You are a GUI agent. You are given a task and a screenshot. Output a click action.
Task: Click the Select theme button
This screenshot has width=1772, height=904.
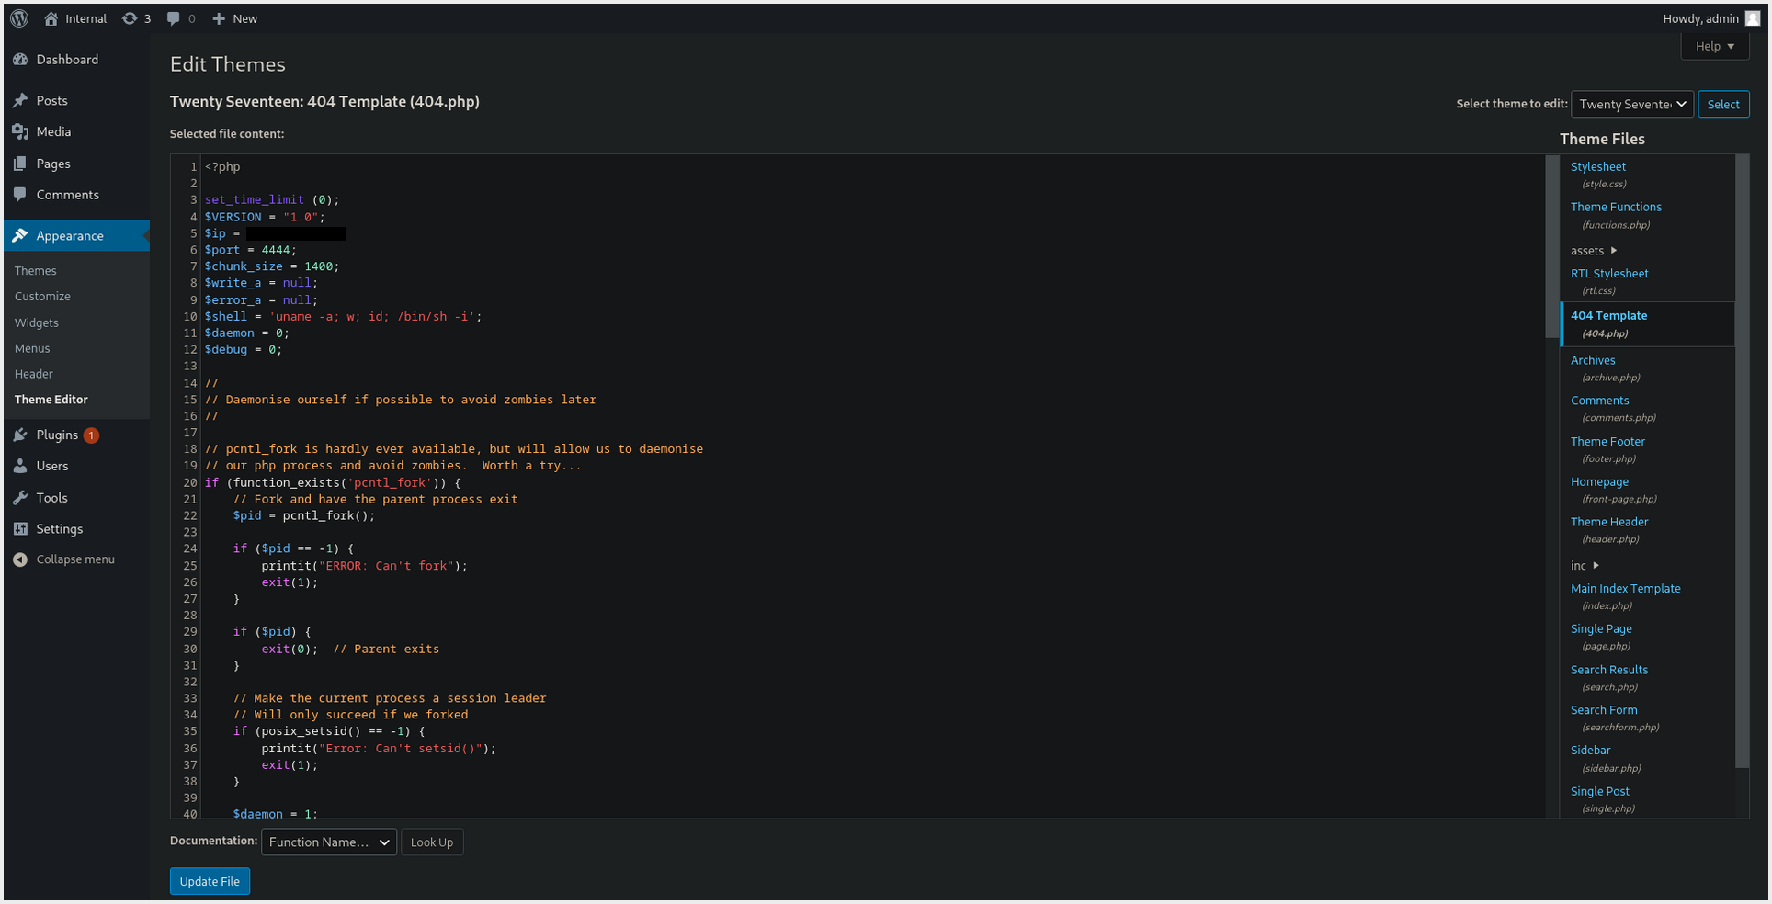point(1723,104)
